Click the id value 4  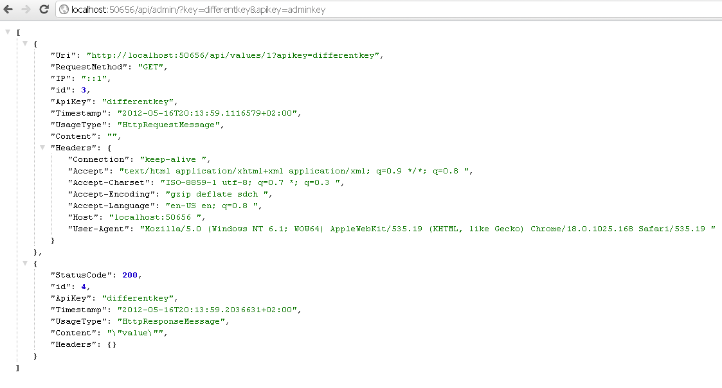(84, 287)
